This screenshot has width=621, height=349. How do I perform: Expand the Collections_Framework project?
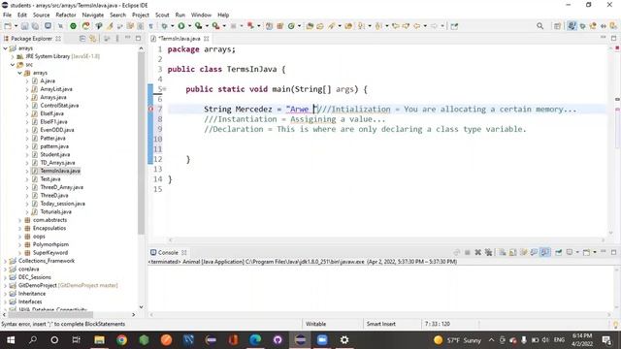[5, 261]
